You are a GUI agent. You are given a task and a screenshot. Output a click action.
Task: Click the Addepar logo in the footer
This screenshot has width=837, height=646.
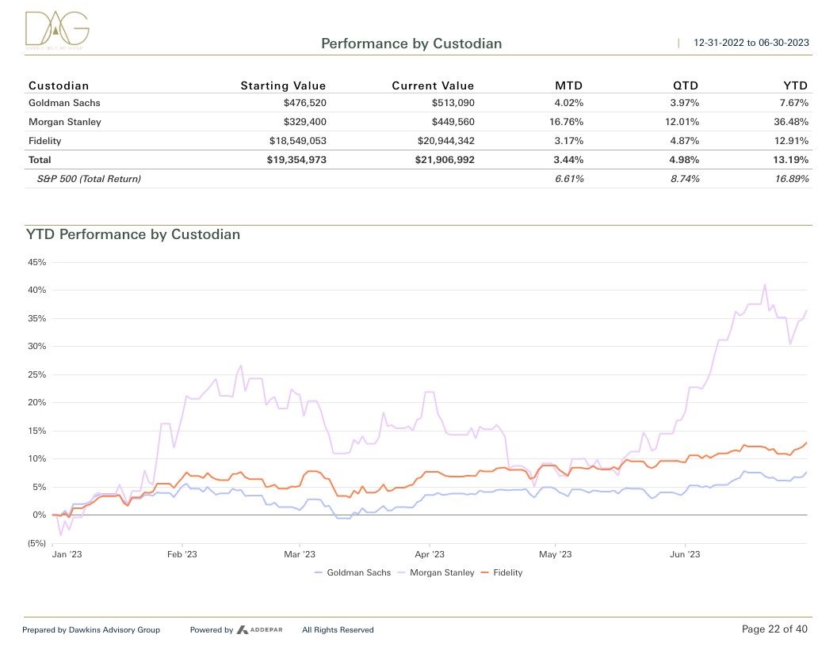(259, 630)
